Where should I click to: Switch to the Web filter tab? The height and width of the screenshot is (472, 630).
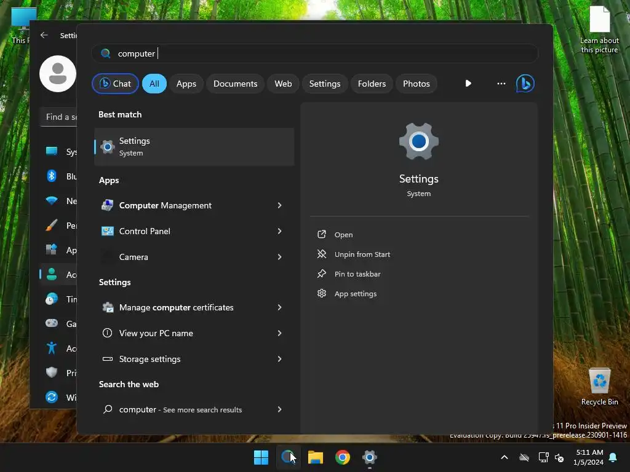point(283,84)
